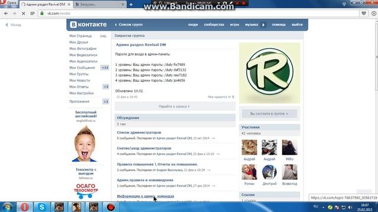Viewport: 378px width, 212px height.
Task: Open topic Снятие/уход администраторов
Action: click(144, 148)
